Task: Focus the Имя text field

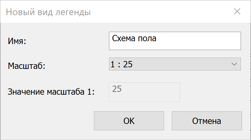Action: point(175,41)
